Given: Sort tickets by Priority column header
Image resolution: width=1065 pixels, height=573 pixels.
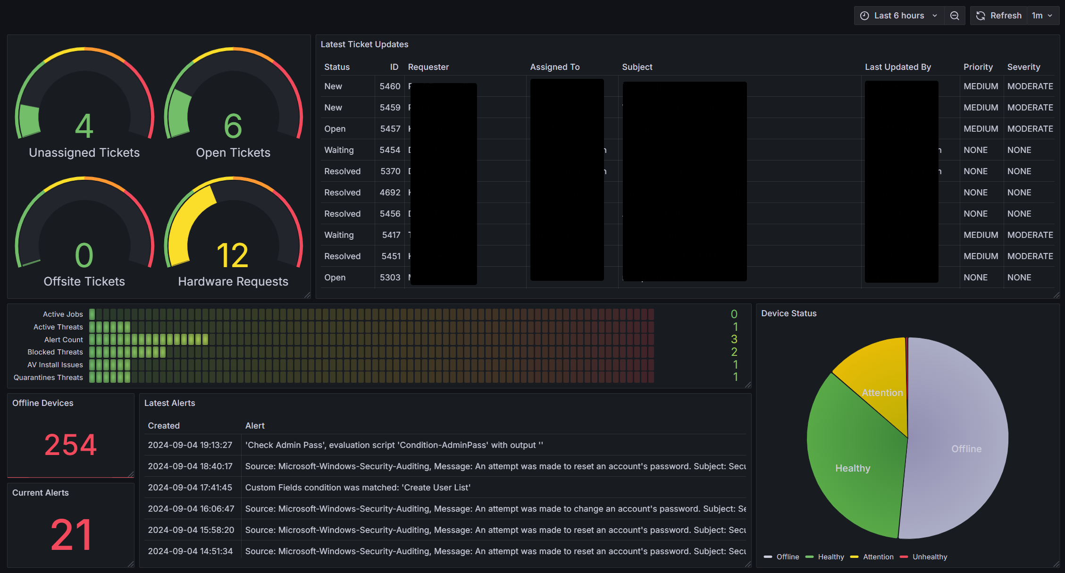Looking at the screenshot, I should coord(978,67).
